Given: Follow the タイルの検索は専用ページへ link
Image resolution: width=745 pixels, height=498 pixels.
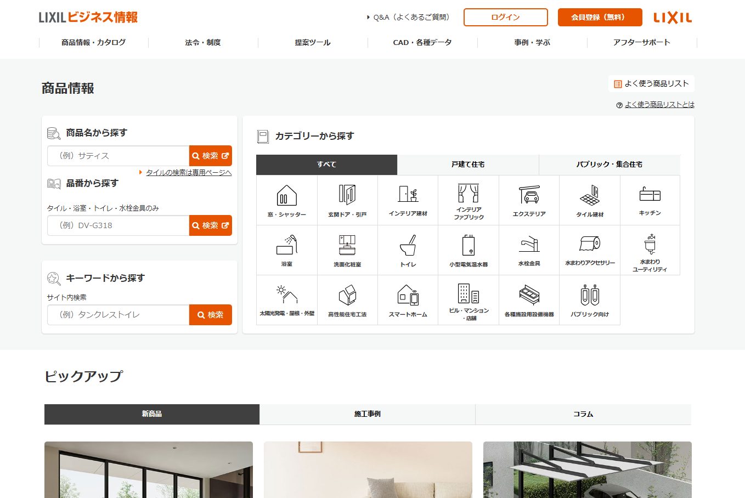Looking at the screenshot, I should pyautogui.click(x=189, y=172).
